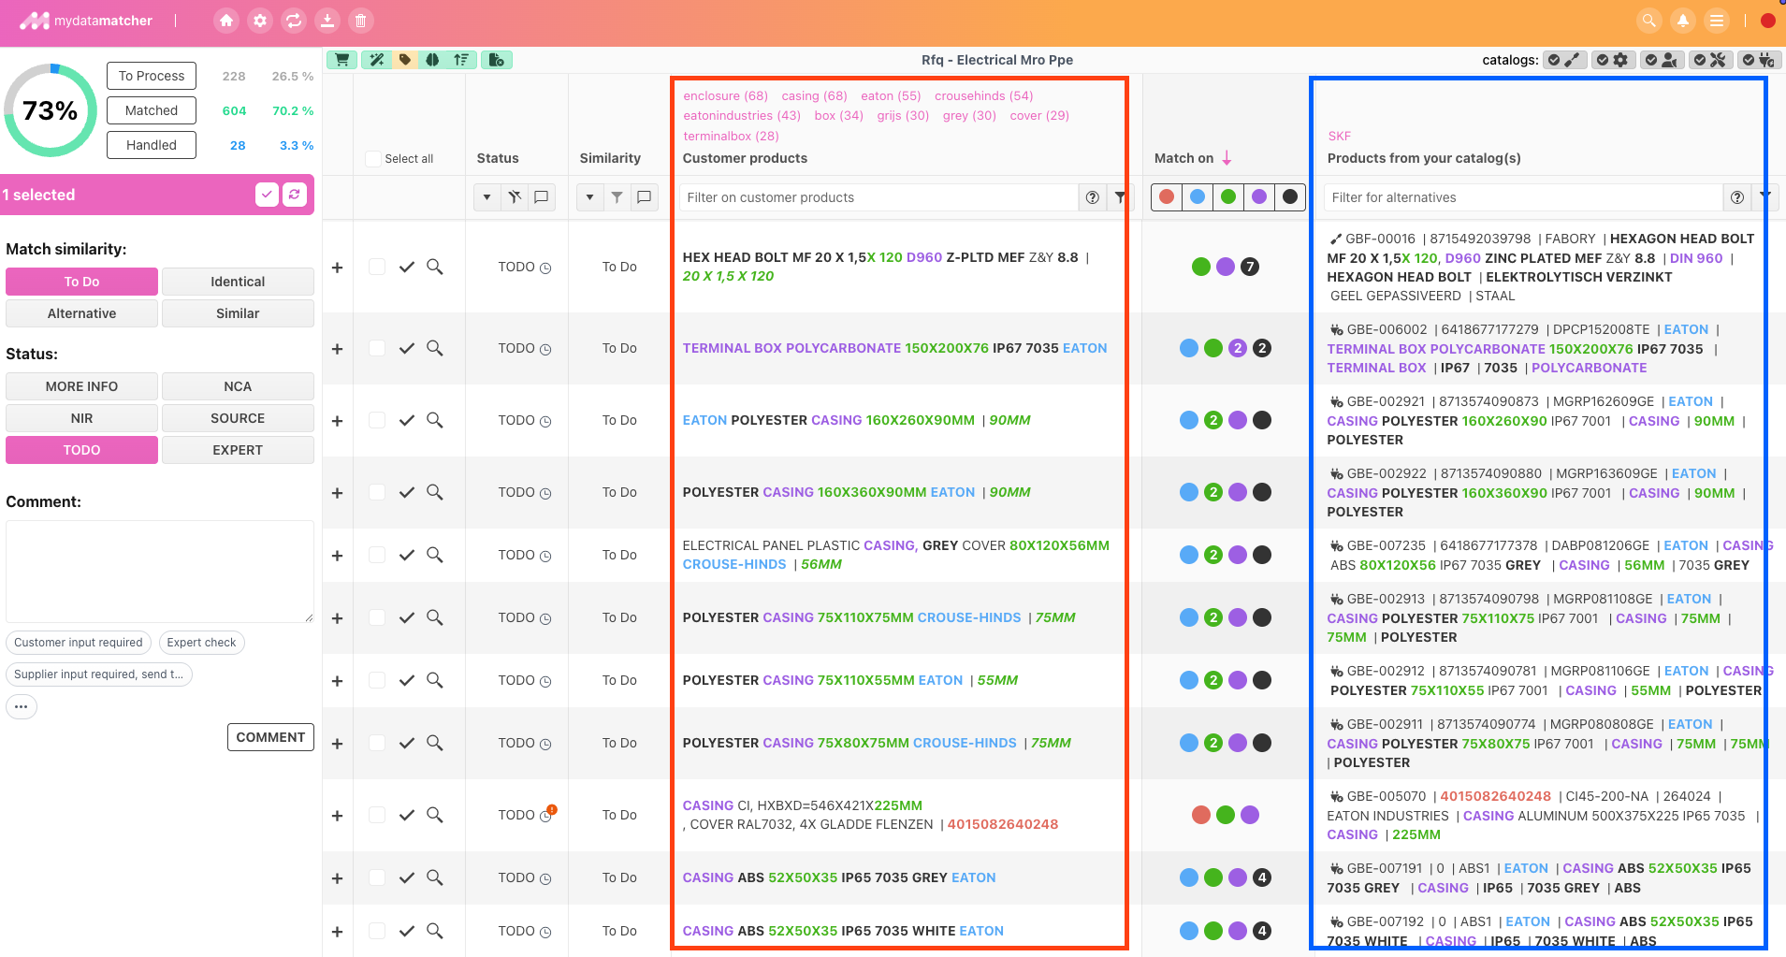The image size is (1786, 957).
Task: Focus the Comment text area
Action: coord(160,572)
